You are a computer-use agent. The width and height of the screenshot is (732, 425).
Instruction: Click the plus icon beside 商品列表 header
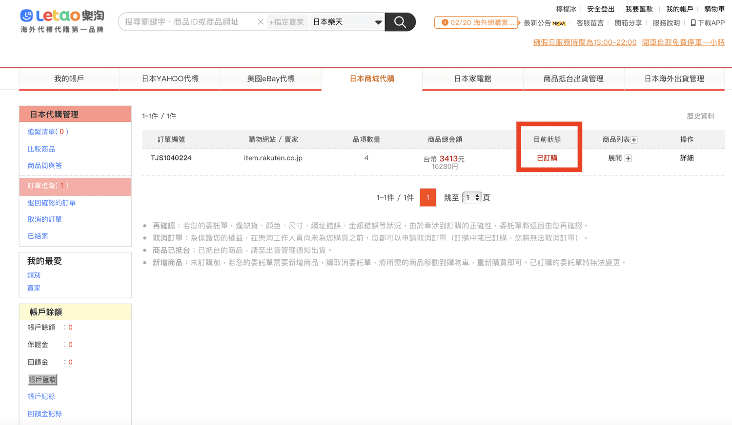coord(634,140)
